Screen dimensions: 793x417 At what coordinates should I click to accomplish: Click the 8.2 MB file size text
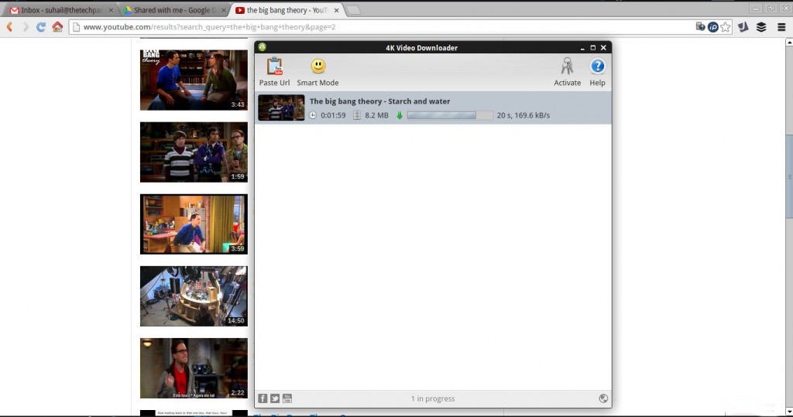pos(377,115)
